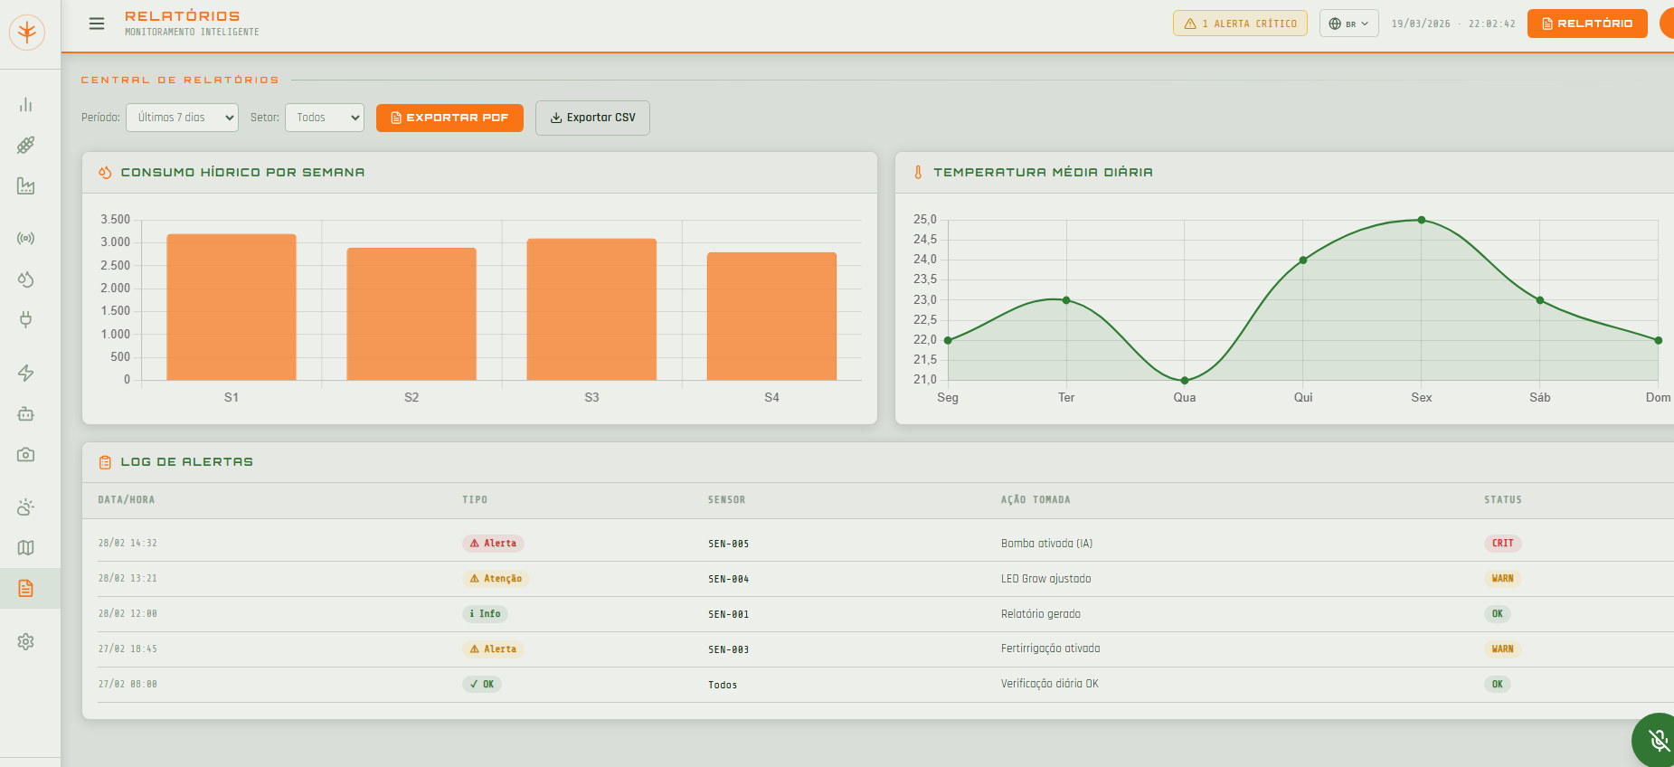This screenshot has height=767, width=1674.
Task: Click the '1 Alerta Crítico' badge
Action: coord(1240,24)
